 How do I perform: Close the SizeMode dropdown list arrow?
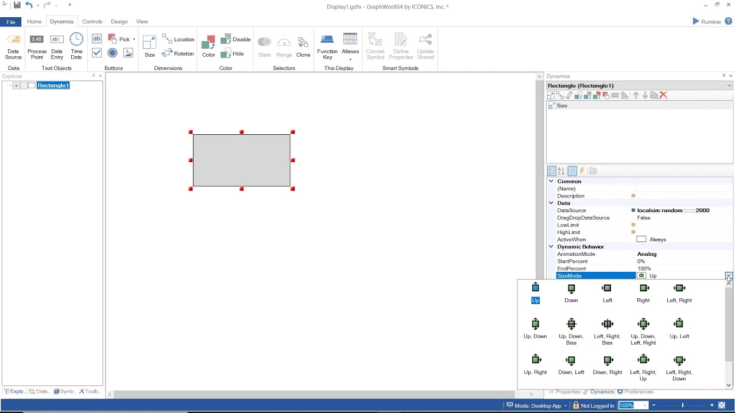729,276
